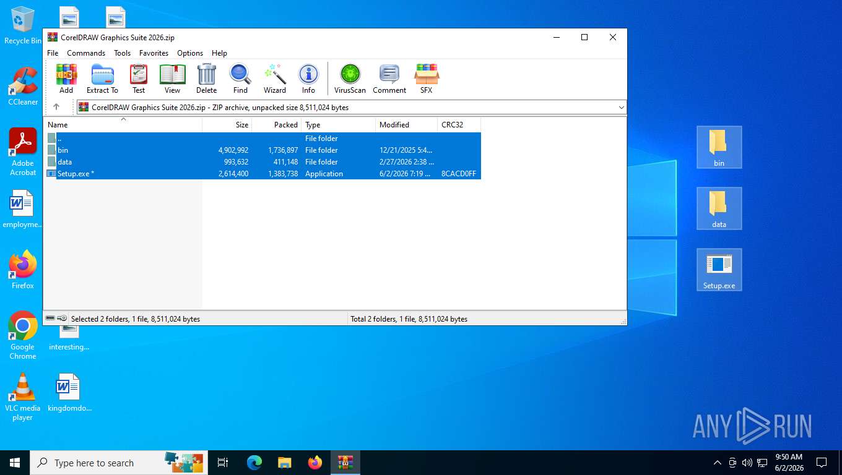
Task: Open the Help menu
Action: (219, 53)
